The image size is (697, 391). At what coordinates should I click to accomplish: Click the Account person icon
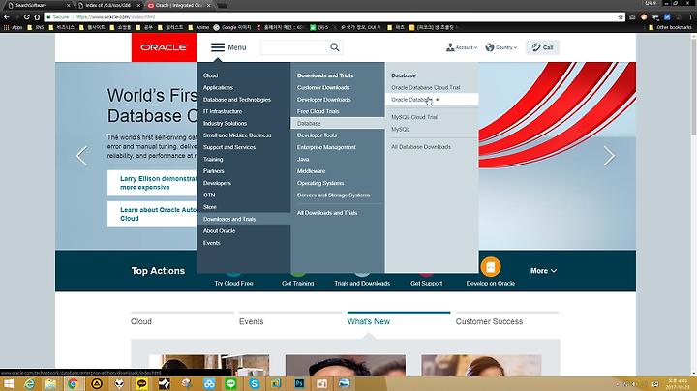(450, 47)
